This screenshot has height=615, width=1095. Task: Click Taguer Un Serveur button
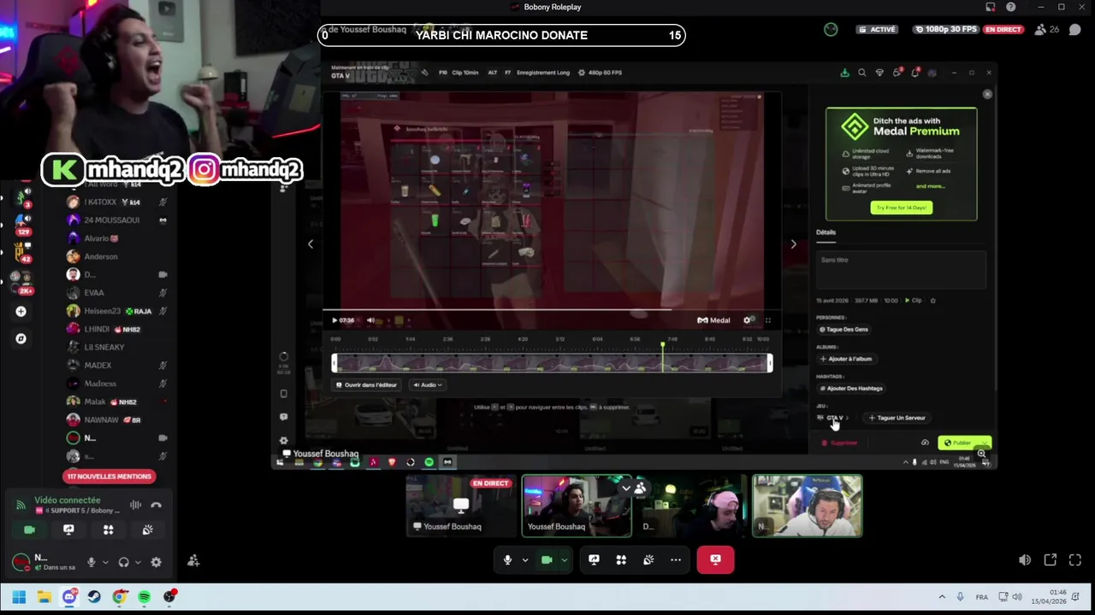pyautogui.click(x=897, y=418)
